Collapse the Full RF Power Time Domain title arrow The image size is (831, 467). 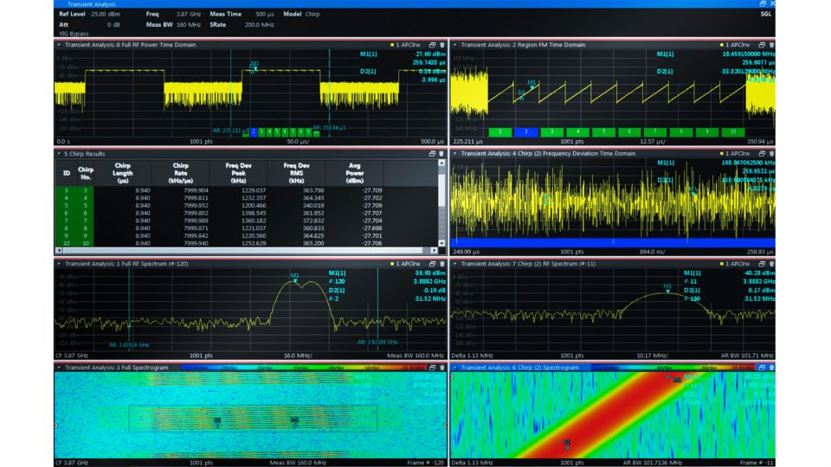pyautogui.click(x=59, y=45)
